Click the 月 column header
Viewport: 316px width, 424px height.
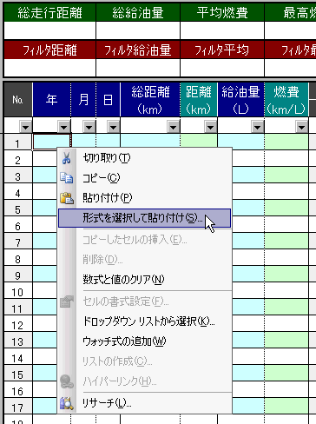[x=83, y=100]
